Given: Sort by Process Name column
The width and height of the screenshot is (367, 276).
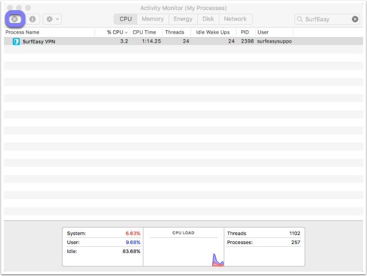Looking at the screenshot, I should coord(49,32).
